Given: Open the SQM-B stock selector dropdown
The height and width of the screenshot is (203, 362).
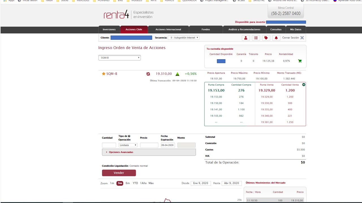Looking at the screenshot, I should pos(119,58).
